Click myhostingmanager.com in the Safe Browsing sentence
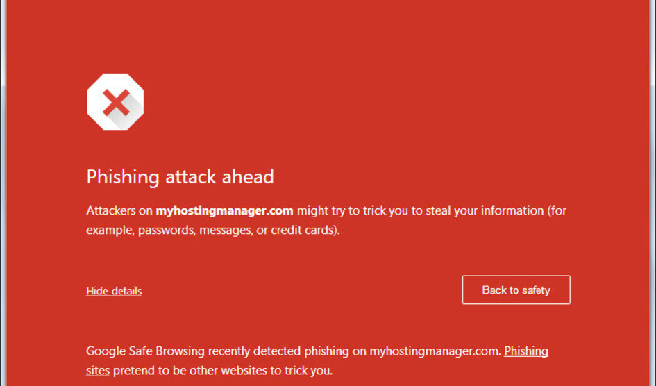Screen dimensions: 656x386 click(x=435, y=351)
